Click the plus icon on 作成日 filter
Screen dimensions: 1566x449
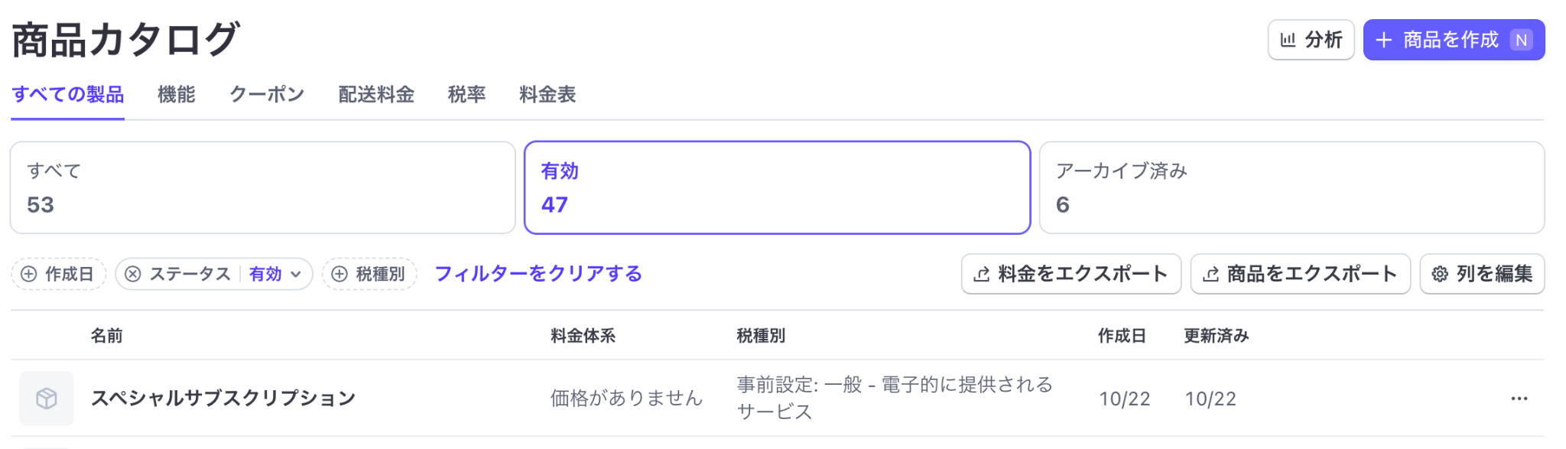tap(28, 275)
